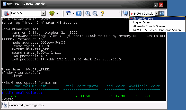This screenshot has width=186, height=110.
Task: Click the blue R refresh icon
Action: point(79,14)
